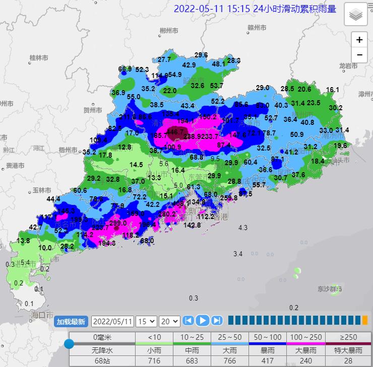373x367 pixels.
Task: Select the orange final timeline block
Action: (365, 320)
